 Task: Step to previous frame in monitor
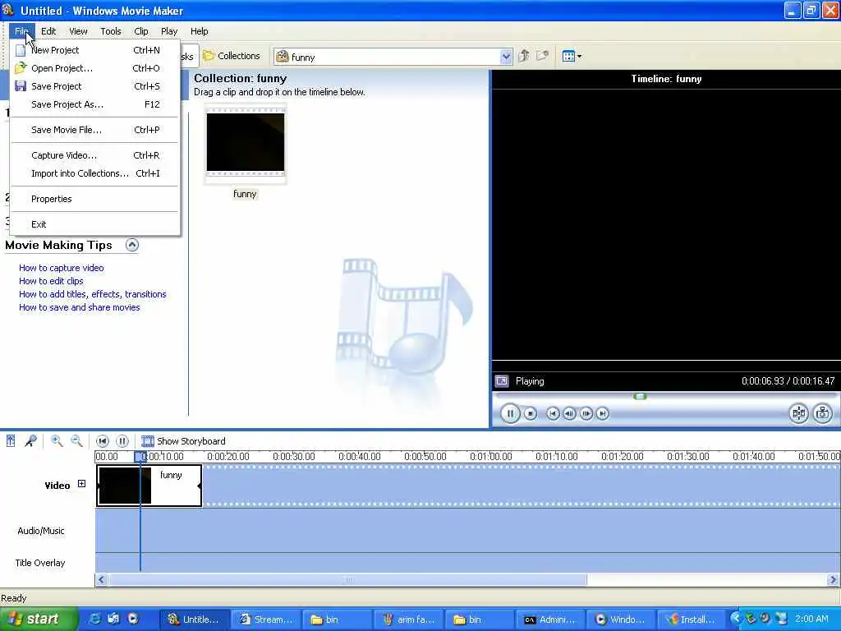tap(569, 414)
